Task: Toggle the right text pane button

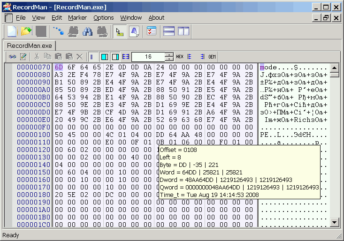Action: click(115, 57)
